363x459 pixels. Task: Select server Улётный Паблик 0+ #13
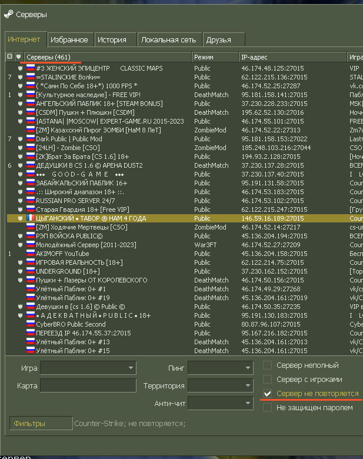(73, 342)
